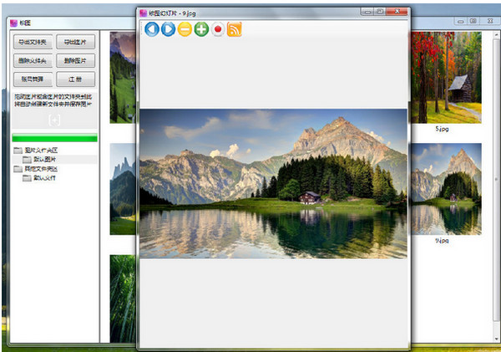Viewport: 501px width, 352px height.
Task: Click the red record dot icon
Action: (218, 30)
